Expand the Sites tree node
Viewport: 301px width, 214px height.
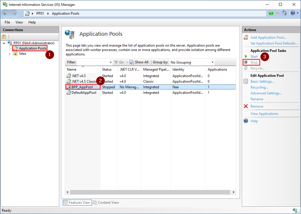(10, 54)
